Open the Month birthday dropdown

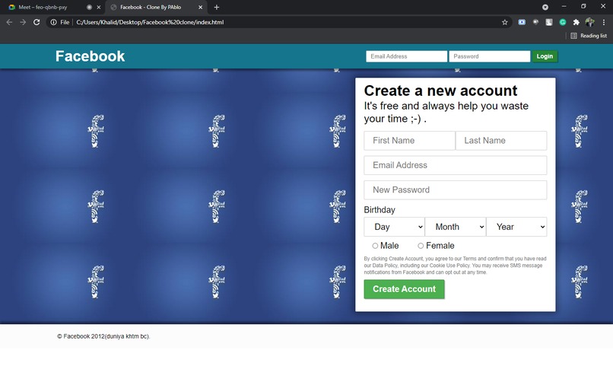pyautogui.click(x=456, y=227)
